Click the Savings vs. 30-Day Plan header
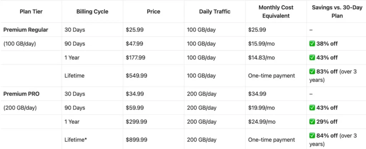The width and height of the screenshot is (366, 149). [337, 11]
